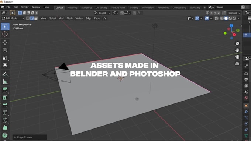Switch to solid shading
Image resolution: width=251 pixels, height=141 pixels.
[x=226, y=18]
